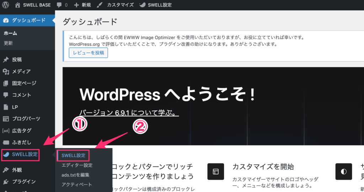Choose ads.txtを編集 from submenu
Screen dimensions: 364x192
[x=75, y=175]
